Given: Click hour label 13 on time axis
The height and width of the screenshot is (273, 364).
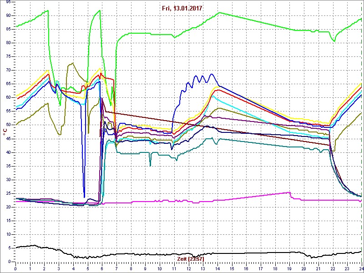Looking at the screenshot, I should tap(203, 268).
